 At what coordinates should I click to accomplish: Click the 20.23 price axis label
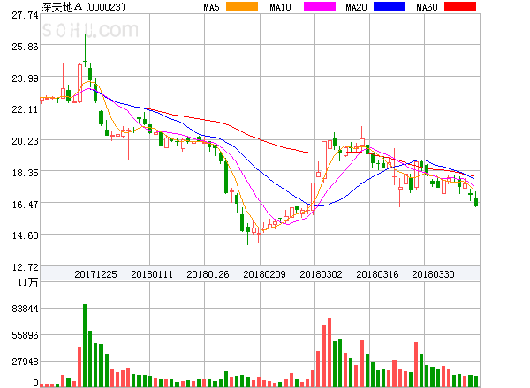(x=25, y=141)
